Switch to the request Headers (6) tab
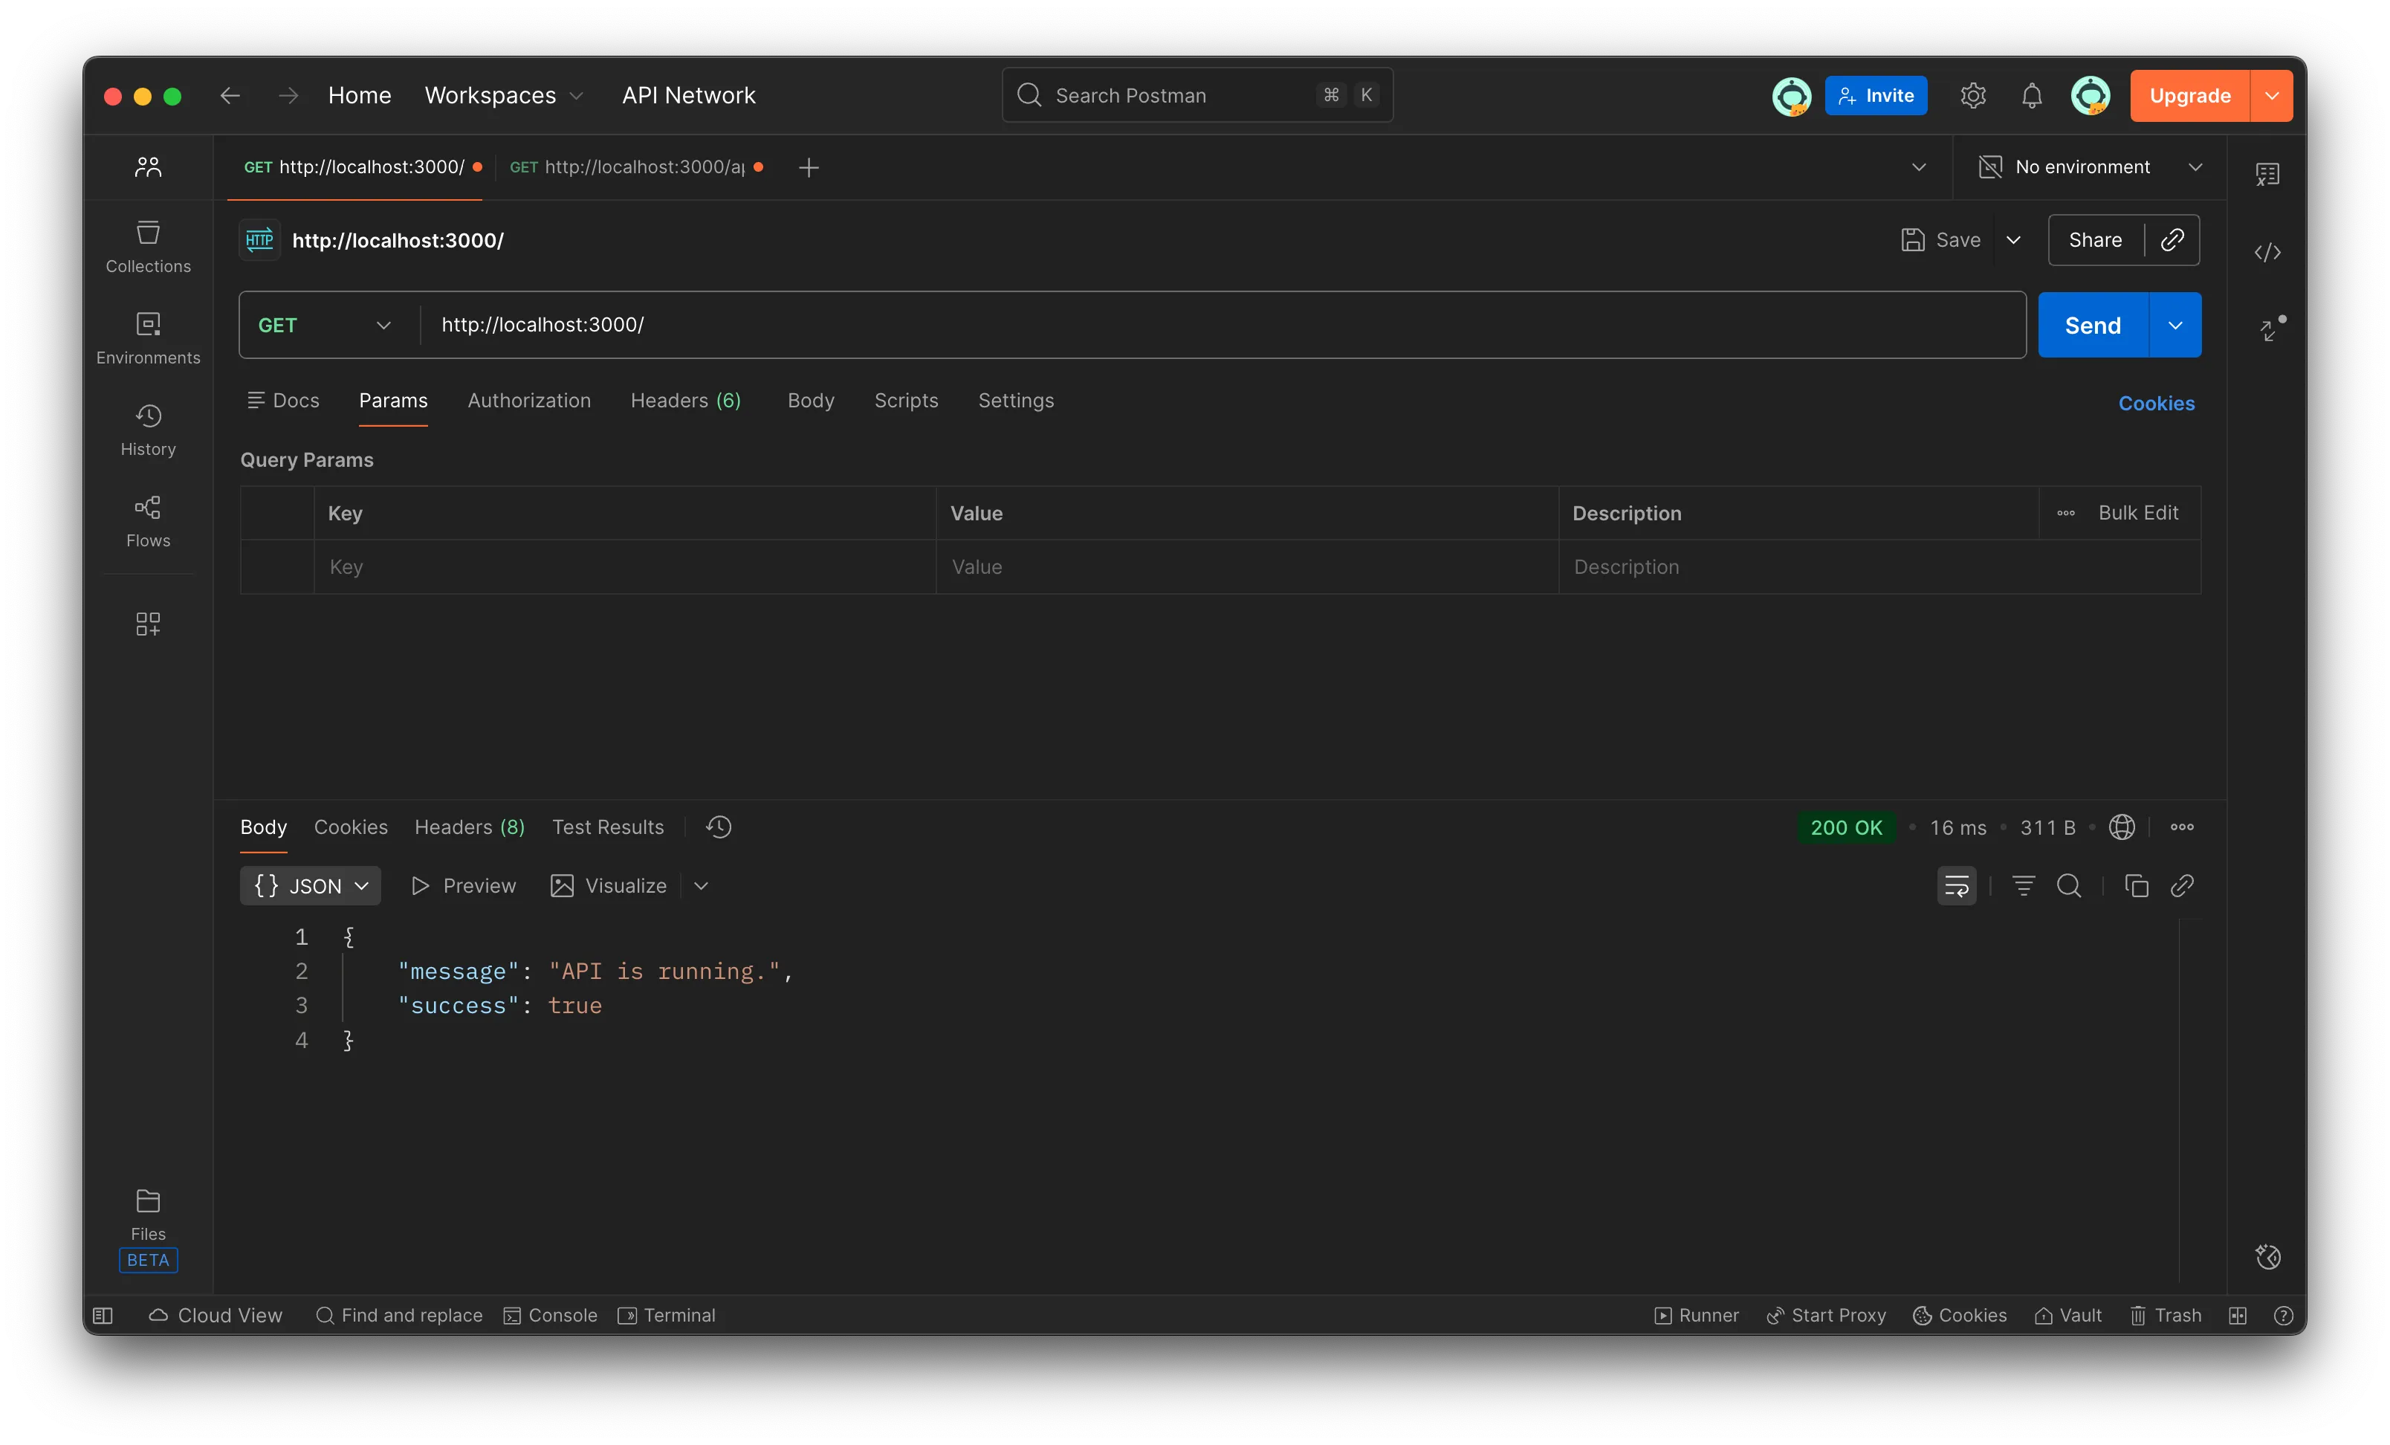This screenshot has width=2390, height=1445. [x=684, y=400]
